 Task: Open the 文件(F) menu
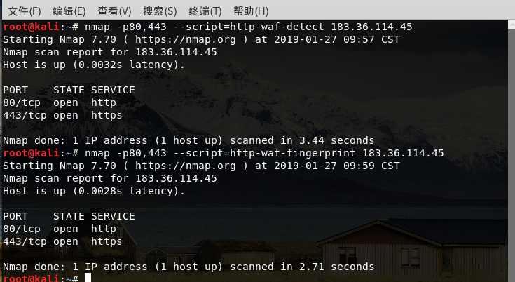point(25,11)
